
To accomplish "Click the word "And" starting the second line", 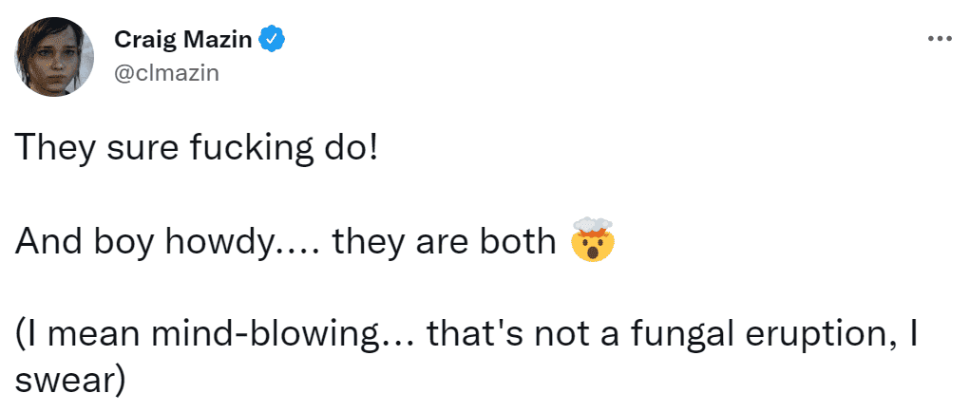I will 46,242.
